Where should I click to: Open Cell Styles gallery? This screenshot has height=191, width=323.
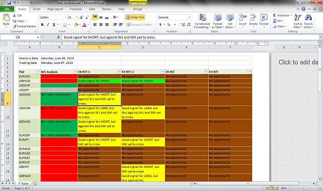(x=230, y=21)
